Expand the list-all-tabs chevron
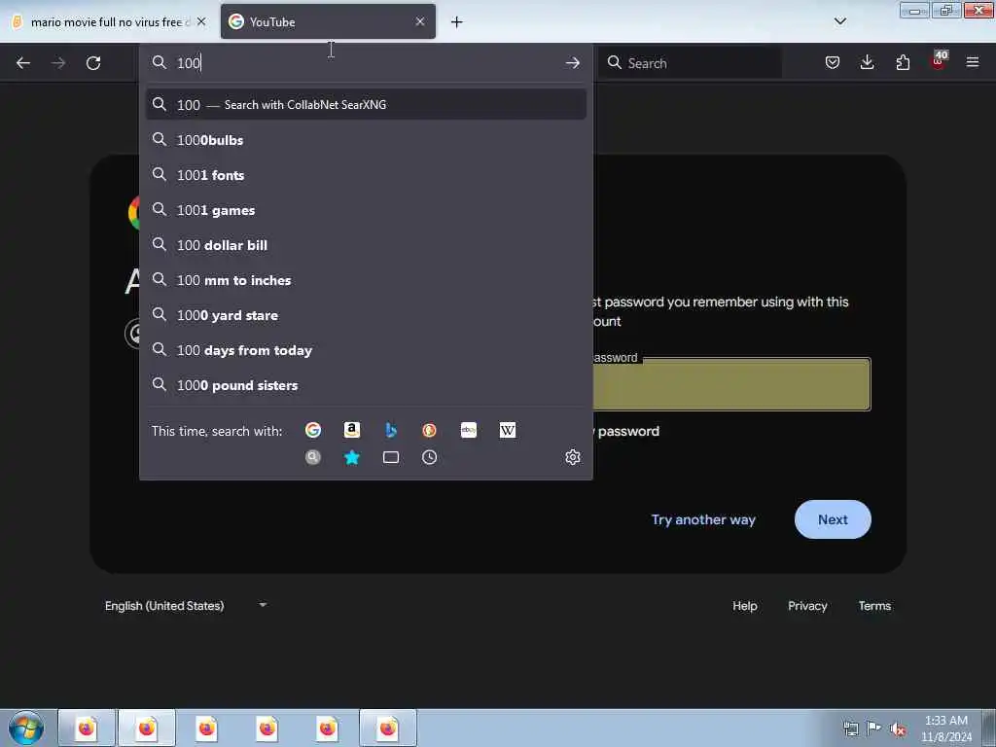The height and width of the screenshot is (747, 996). pos(840,21)
